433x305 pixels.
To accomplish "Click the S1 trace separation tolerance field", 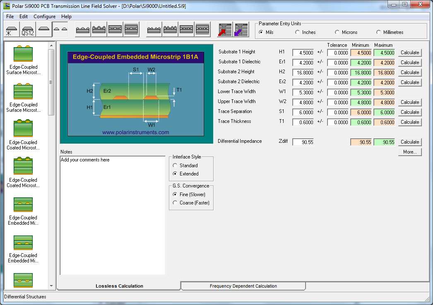I will (x=338, y=112).
